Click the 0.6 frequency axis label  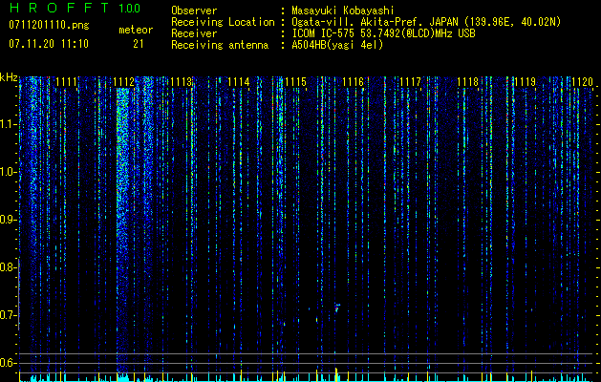pyautogui.click(x=9, y=363)
